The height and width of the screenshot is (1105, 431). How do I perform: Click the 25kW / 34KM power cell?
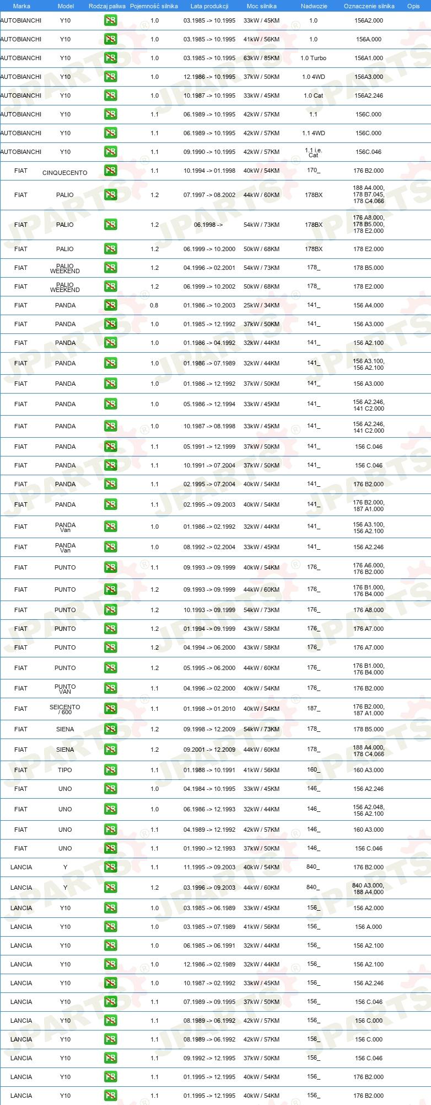pos(262,305)
